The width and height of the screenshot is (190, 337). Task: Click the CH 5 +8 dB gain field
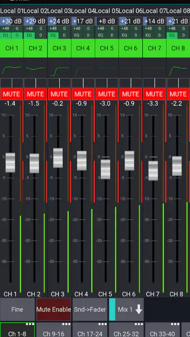pos(107,21)
